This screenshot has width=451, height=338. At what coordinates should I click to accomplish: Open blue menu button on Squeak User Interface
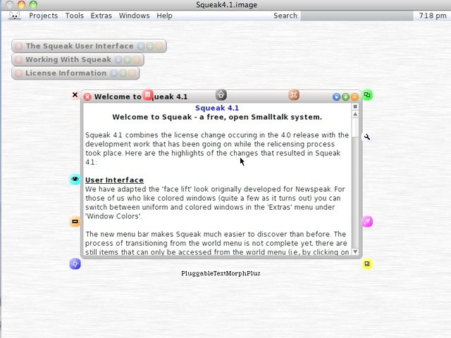point(141,46)
